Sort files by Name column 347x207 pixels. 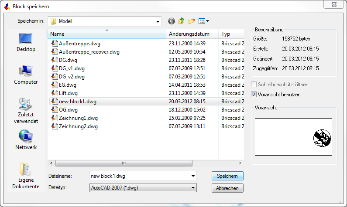coord(107,34)
